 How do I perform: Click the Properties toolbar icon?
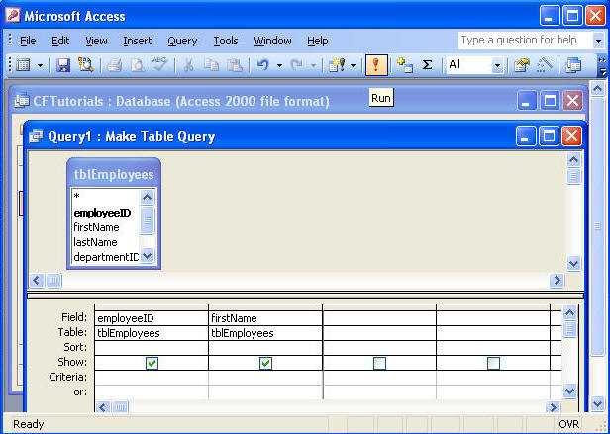pos(521,65)
